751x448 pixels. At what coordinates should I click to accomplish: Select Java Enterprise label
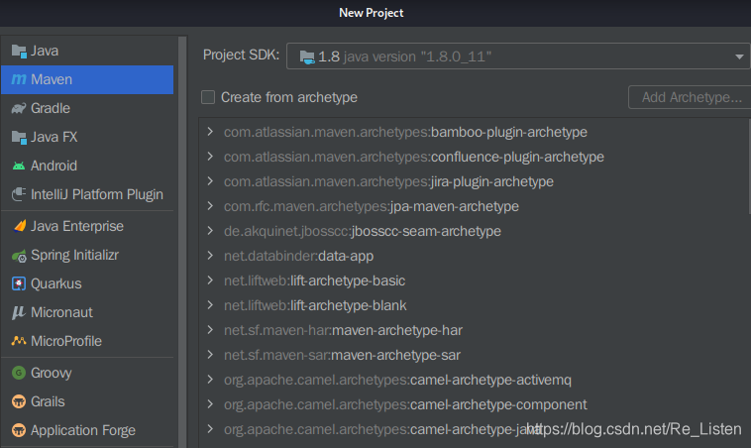77,226
